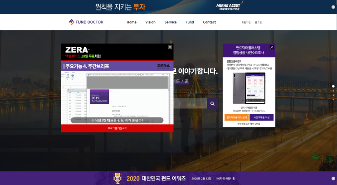The image size is (337, 185).
Task: Click the 주식형 VS 채권형 펀드 caption
Action: [117, 120]
